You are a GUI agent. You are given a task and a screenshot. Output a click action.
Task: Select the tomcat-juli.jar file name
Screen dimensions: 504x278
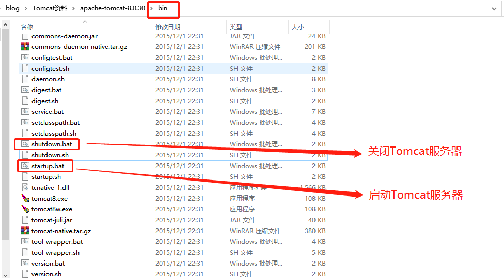pyautogui.click(x=52, y=220)
